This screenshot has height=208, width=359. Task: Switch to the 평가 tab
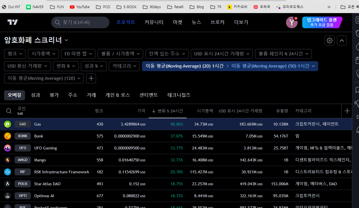(x=54, y=95)
